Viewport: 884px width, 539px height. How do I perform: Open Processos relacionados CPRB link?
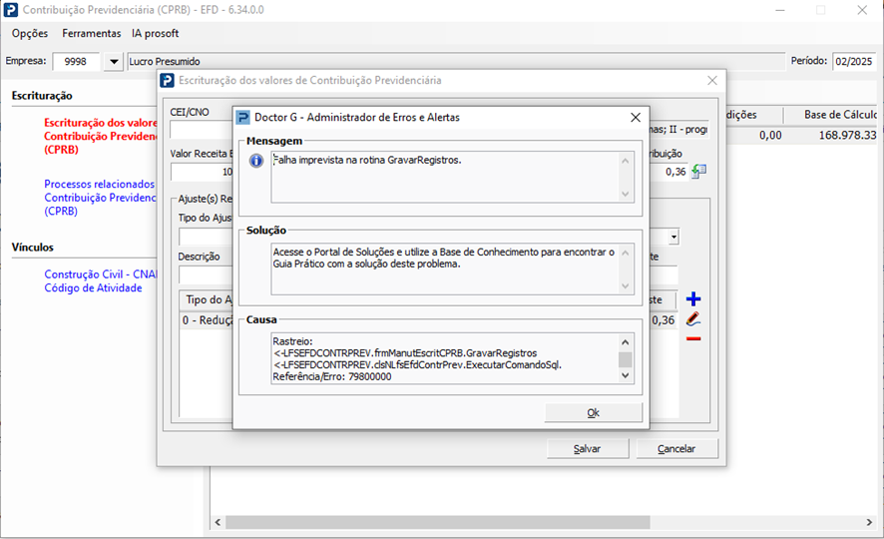click(x=101, y=198)
